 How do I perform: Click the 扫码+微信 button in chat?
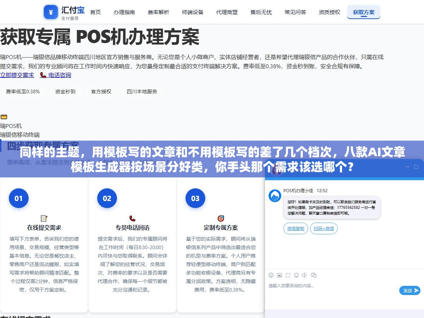point(324,229)
